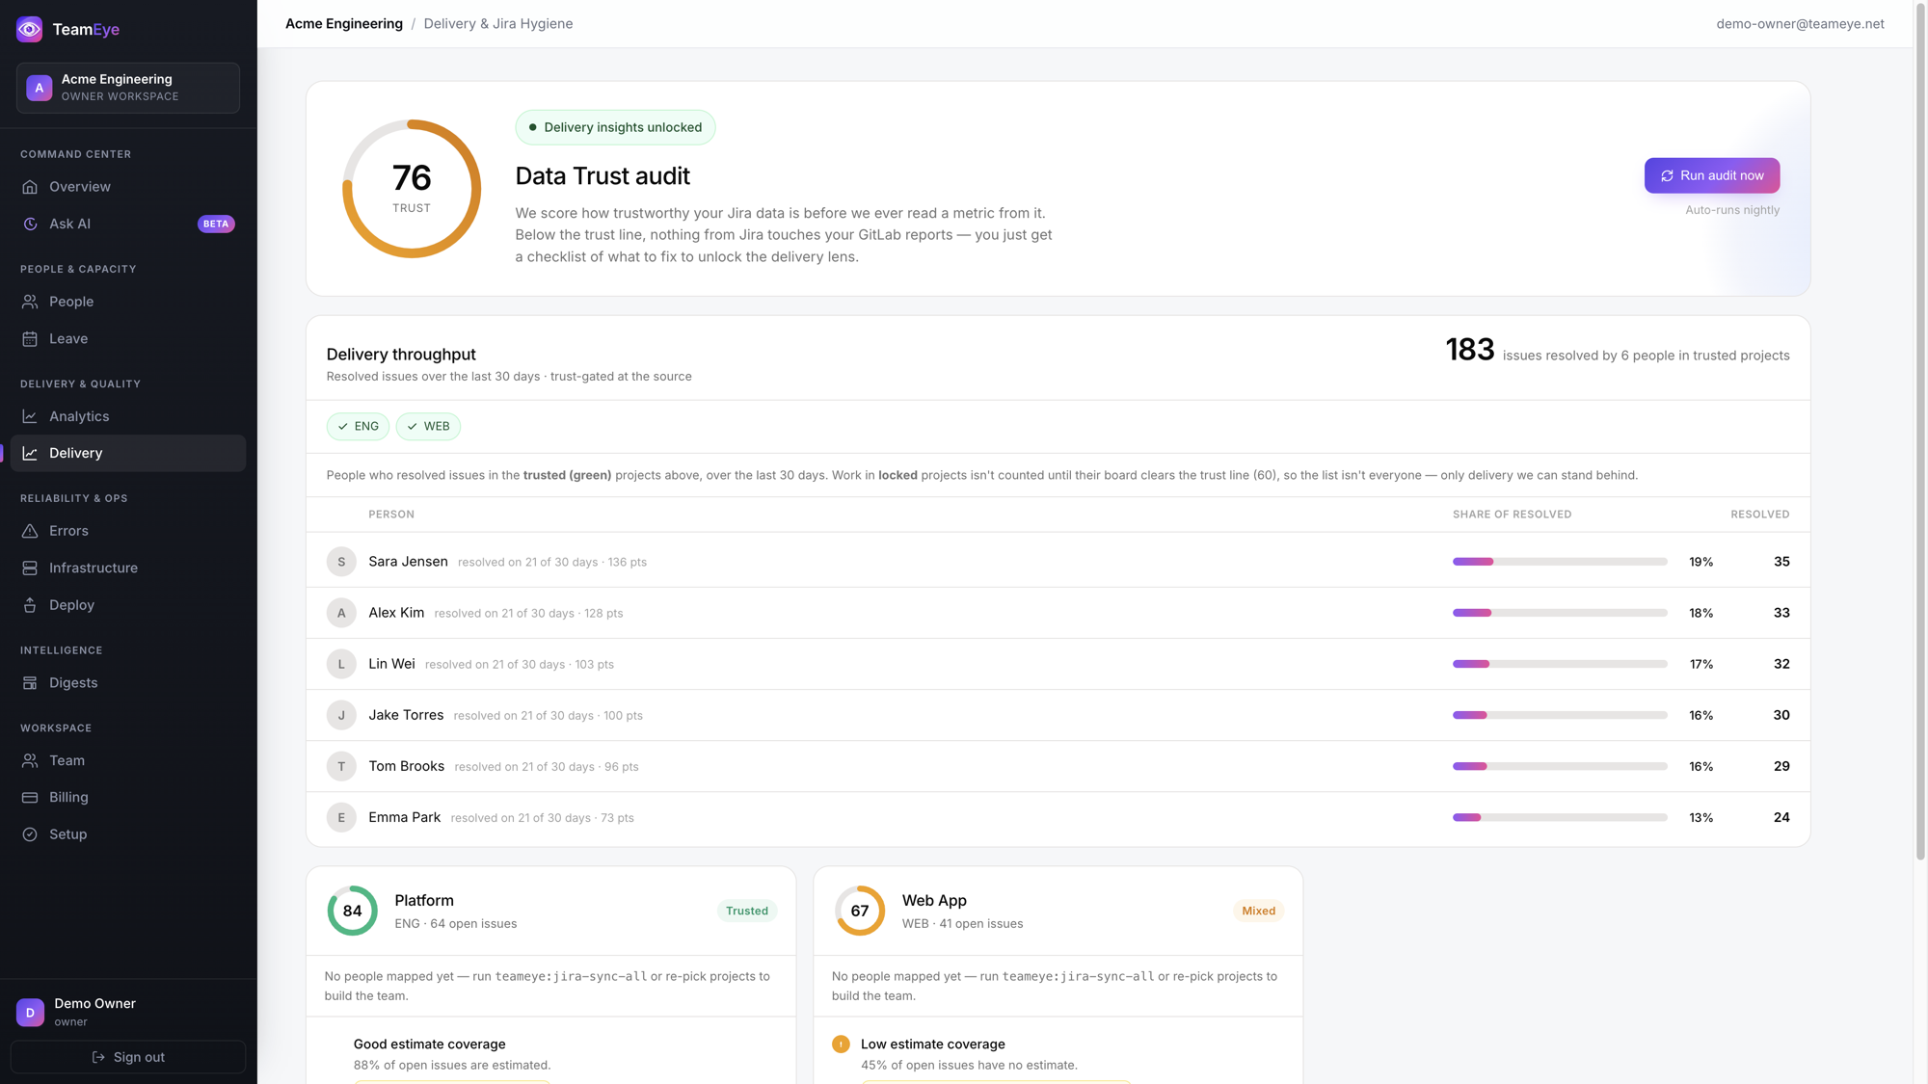Click the Sign out arrow icon
Image resolution: width=1928 pixels, height=1084 pixels.
(98, 1057)
